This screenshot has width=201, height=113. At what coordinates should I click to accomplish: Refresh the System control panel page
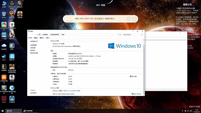[120, 35]
